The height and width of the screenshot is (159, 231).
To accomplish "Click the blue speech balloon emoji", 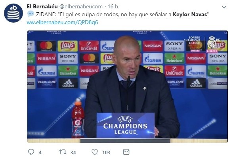I will coord(31,14).
